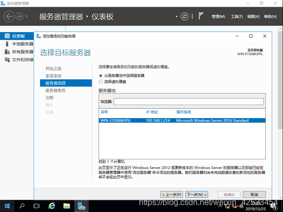The image size is (283, 212).
Task: Click the 文件和存储 icon in sidebar
Action: pyautogui.click(x=7, y=60)
